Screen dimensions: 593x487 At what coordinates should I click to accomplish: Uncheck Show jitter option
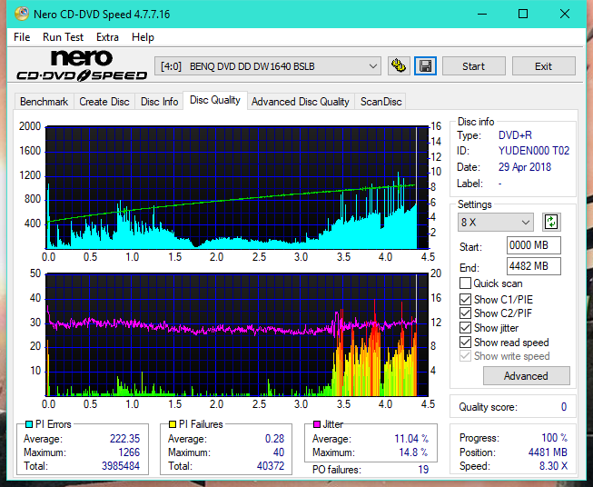pyautogui.click(x=465, y=328)
